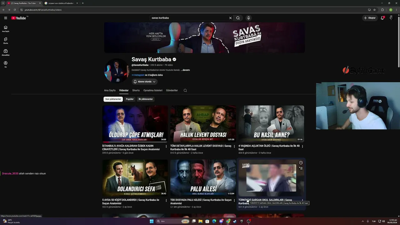Click the Savaş Kurtbaba channel avatar
This screenshot has height=225, width=400.
[x=117, y=71]
